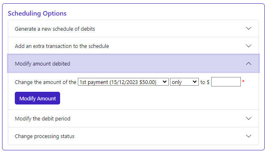This screenshot has width=268, height=152.
Task: Click the arrow on the payment dropdown
Action: [x=165, y=82]
